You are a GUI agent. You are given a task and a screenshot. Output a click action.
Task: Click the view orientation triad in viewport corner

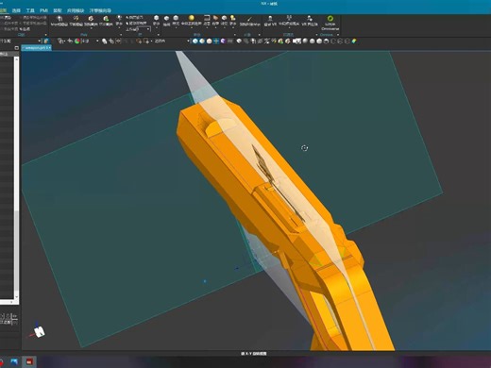[38, 330]
